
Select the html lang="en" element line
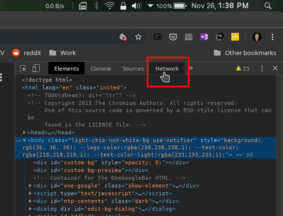tap(74, 87)
